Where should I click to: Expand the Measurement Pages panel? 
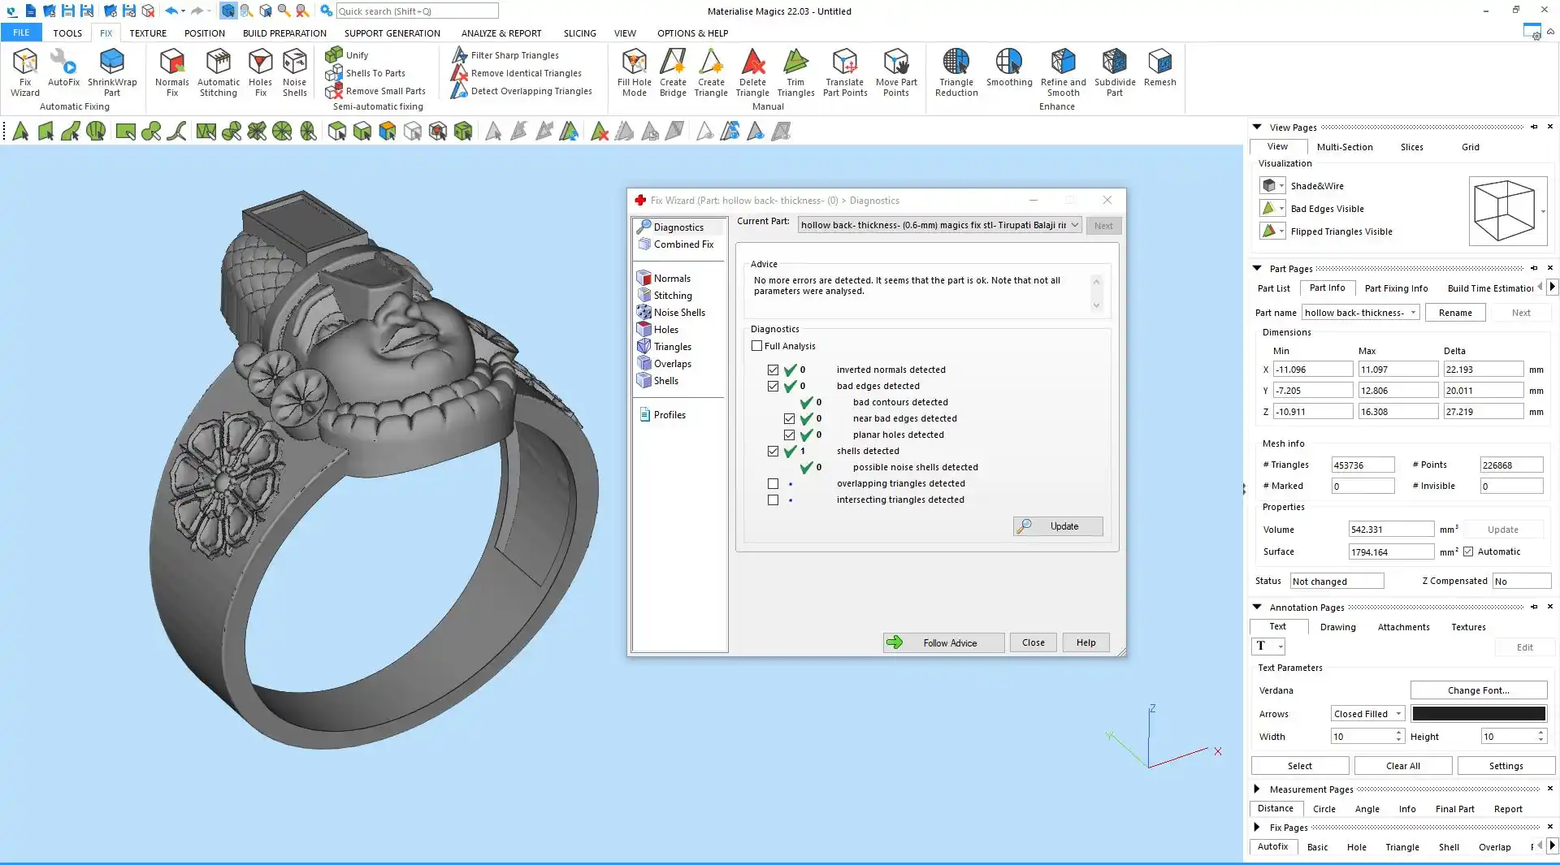coord(1257,789)
